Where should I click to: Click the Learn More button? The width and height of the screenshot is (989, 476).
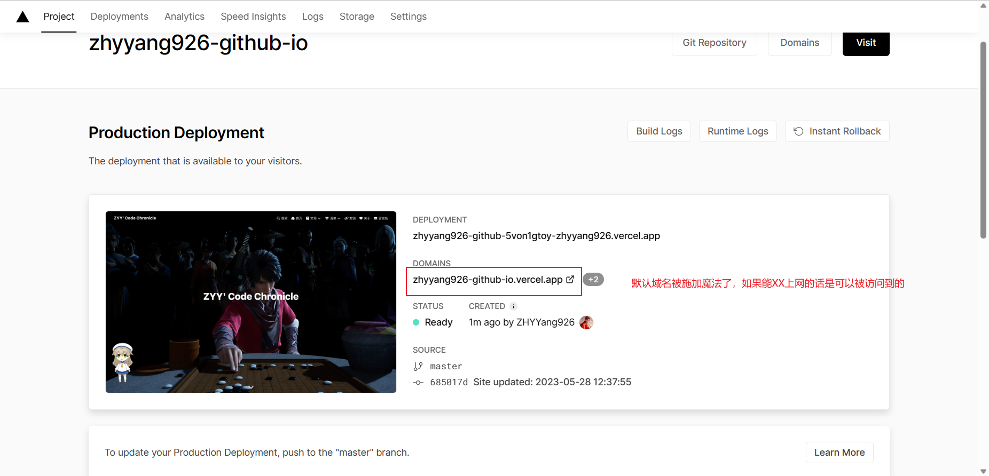(x=839, y=453)
